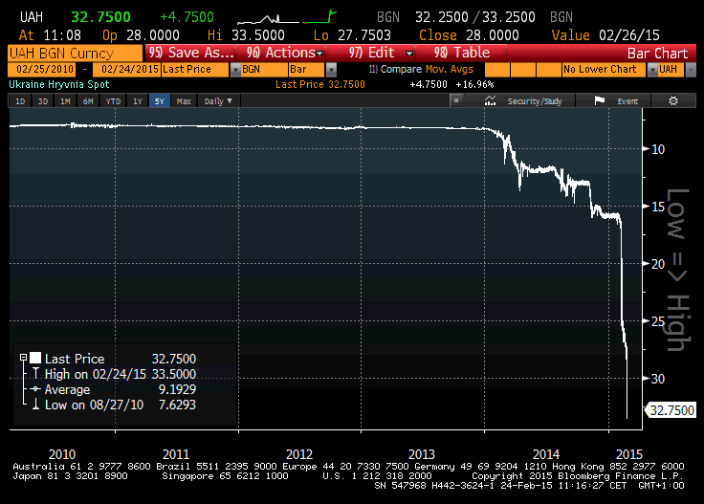Image resolution: width=704 pixels, height=504 pixels.
Task: Open the Daily periodicity dropdown
Action: coord(218,101)
